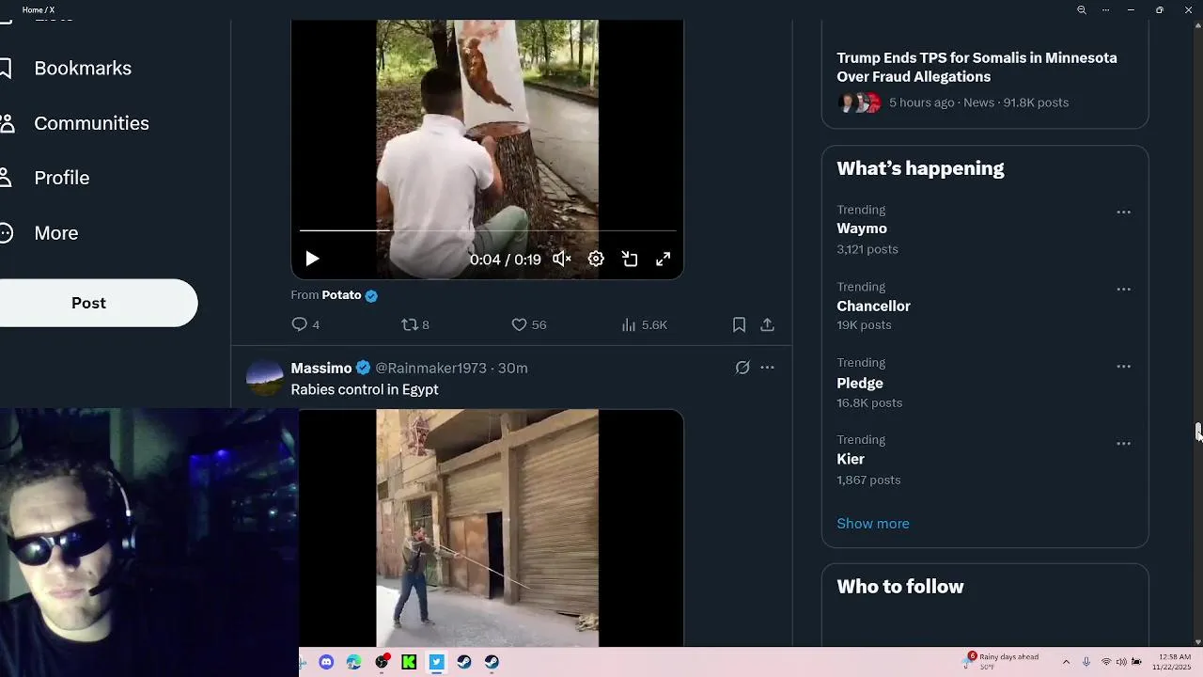Open the Chancellor trending topic

click(873, 306)
